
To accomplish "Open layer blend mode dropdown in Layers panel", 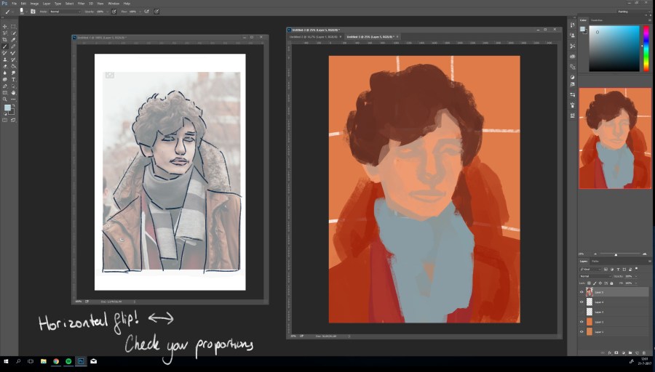I will [595, 276].
